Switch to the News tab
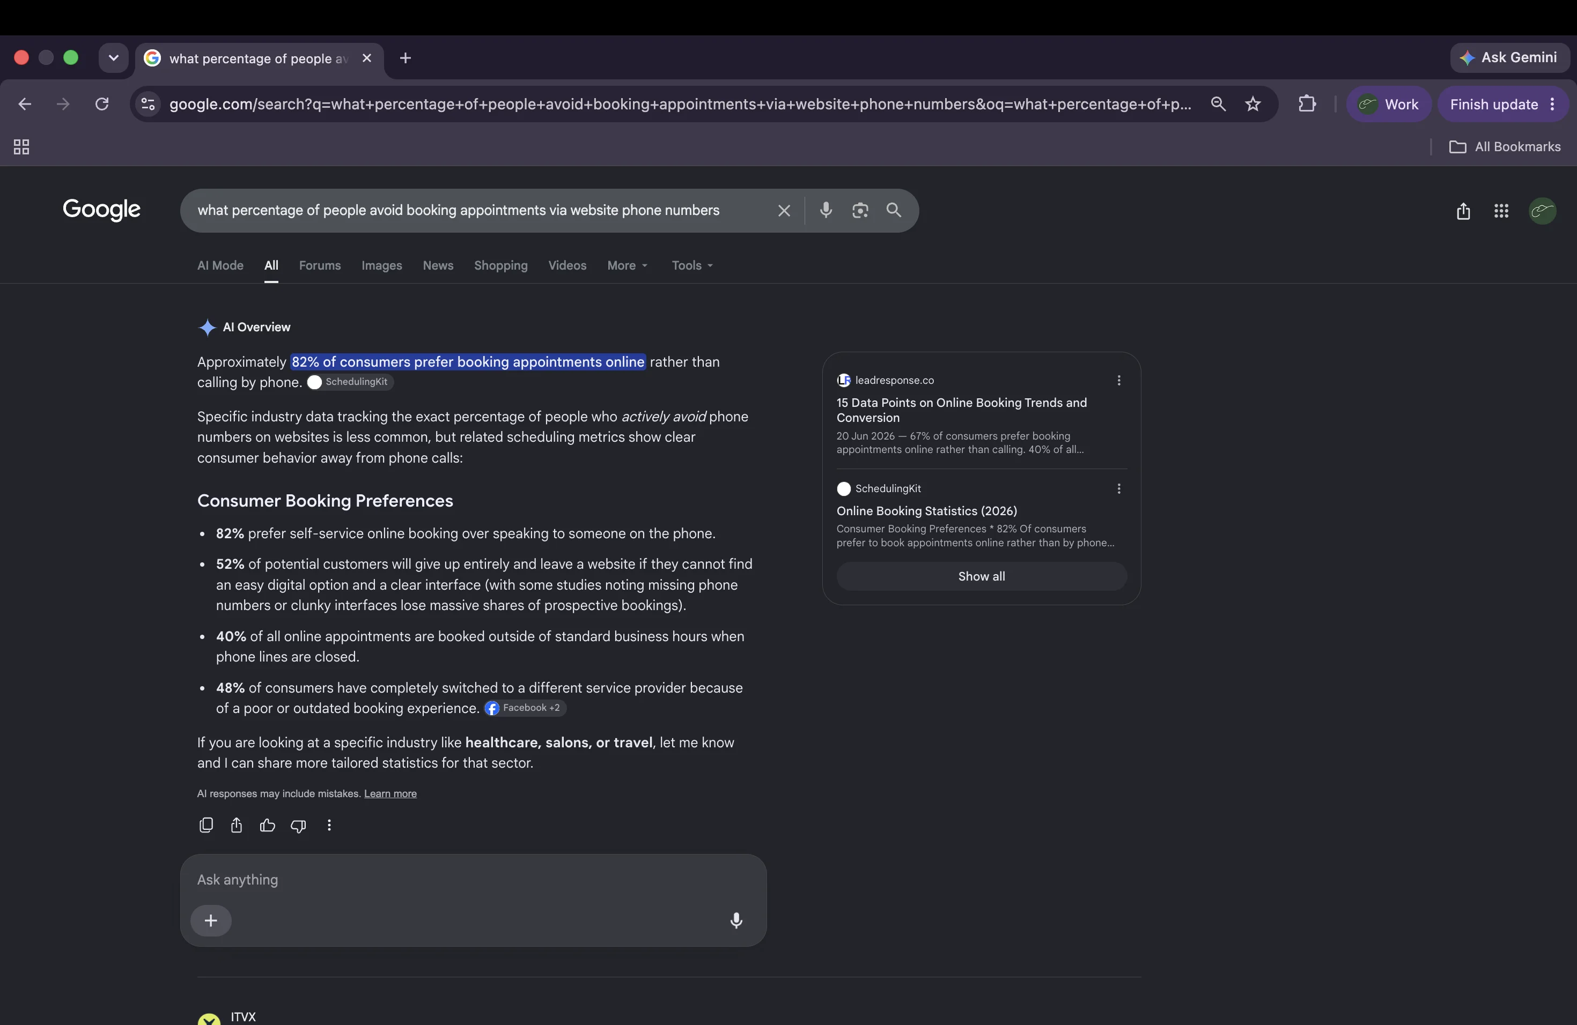The image size is (1577, 1025). (x=438, y=265)
